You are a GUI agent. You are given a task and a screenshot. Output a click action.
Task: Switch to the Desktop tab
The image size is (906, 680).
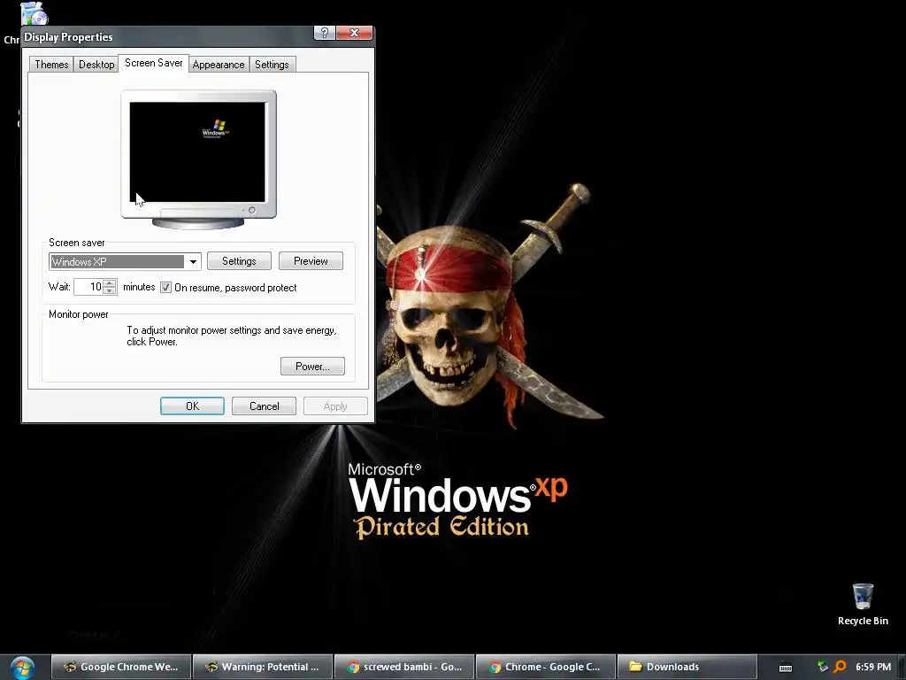tap(96, 64)
